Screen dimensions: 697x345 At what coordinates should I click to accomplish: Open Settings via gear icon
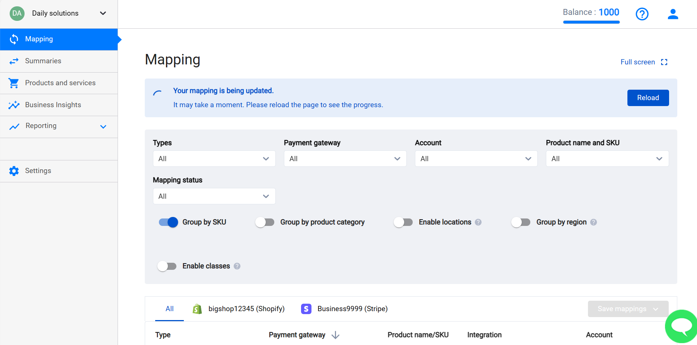click(x=14, y=171)
